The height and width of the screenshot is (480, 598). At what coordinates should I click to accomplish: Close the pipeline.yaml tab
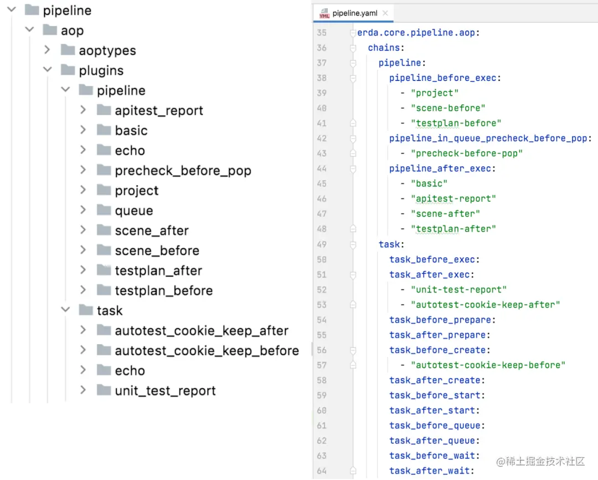tap(385, 13)
